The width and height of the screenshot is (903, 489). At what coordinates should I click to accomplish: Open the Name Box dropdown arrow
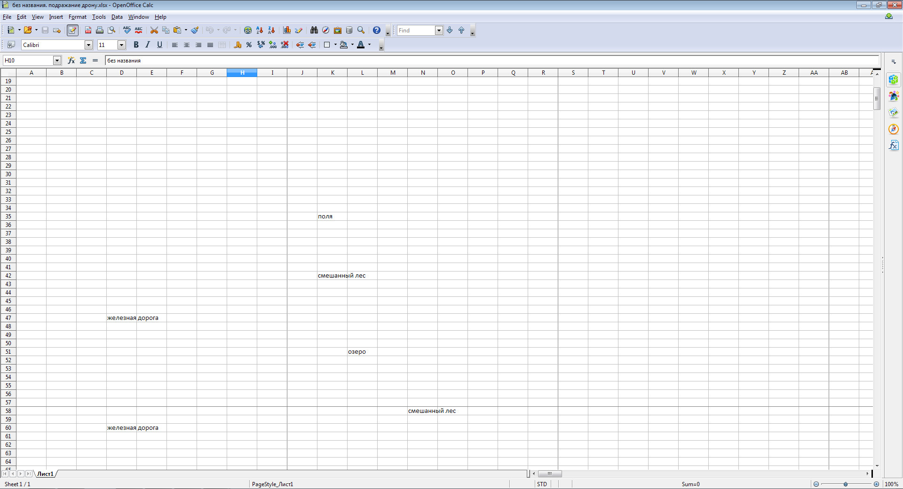click(57, 60)
